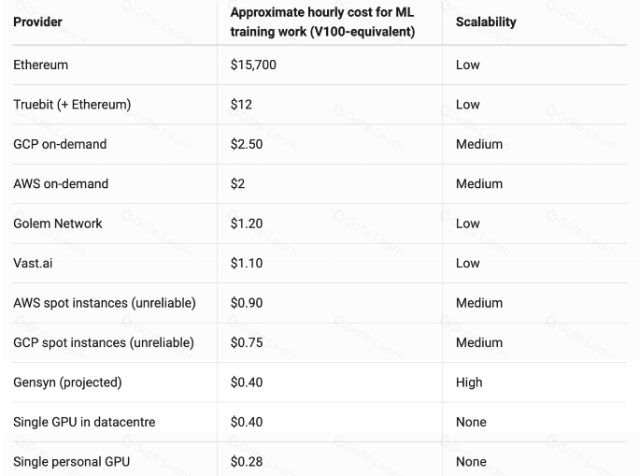640x476 pixels.
Task: Click the Ethereum provider cell
Action: [40, 65]
